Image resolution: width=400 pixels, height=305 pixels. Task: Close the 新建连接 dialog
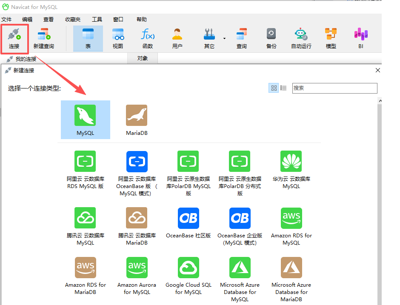(x=377, y=71)
